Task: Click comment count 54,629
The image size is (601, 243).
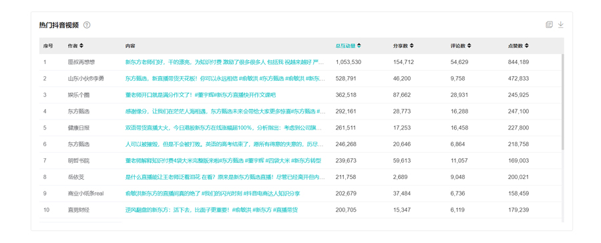Action: pyautogui.click(x=459, y=62)
